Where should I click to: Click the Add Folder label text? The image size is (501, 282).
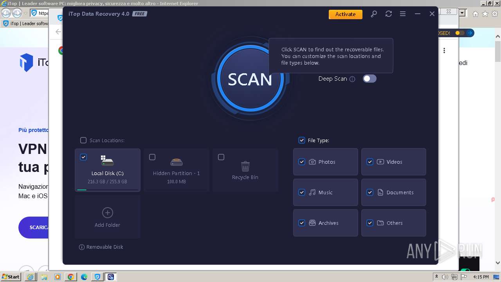pos(107,225)
